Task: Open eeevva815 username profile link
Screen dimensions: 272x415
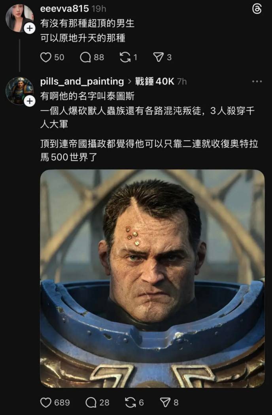Action: [x=64, y=9]
